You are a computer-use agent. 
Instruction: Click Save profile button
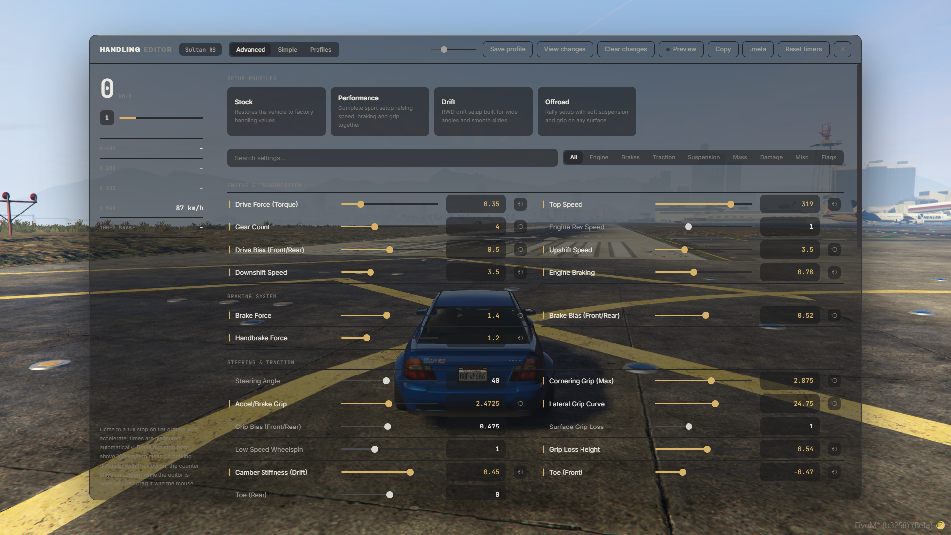click(x=508, y=49)
